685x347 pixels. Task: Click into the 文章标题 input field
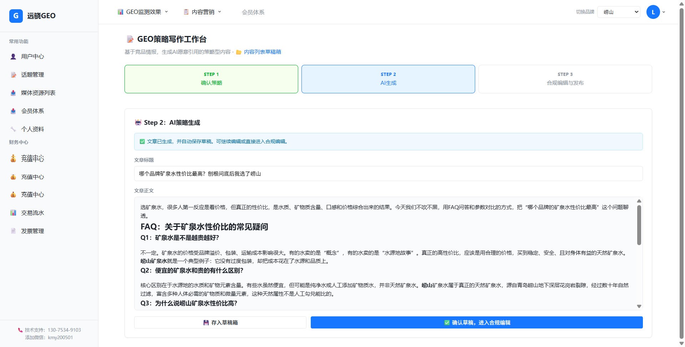click(x=388, y=173)
